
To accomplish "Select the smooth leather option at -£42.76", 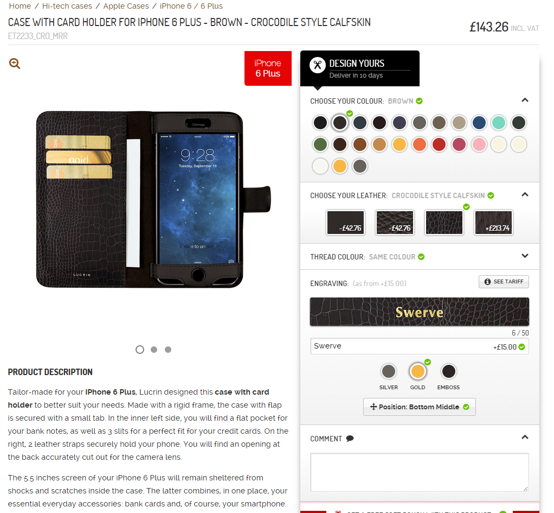I will [x=345, y=223].
